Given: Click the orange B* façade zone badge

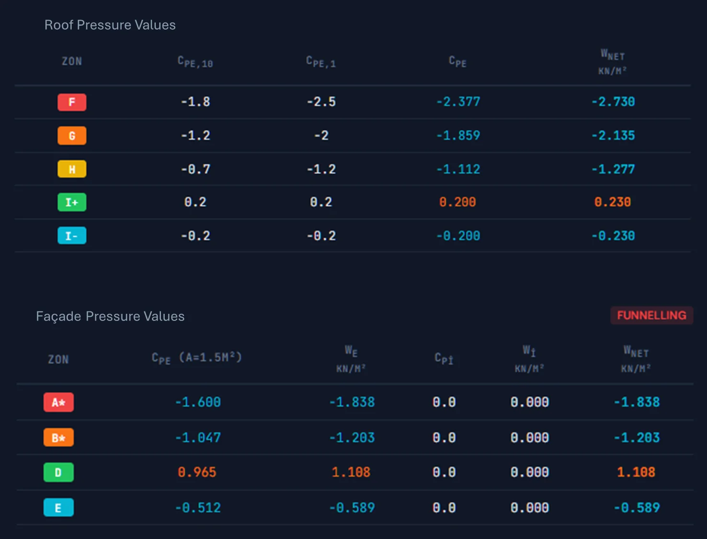Looking at the screenshot, I should tap(58, 437).
